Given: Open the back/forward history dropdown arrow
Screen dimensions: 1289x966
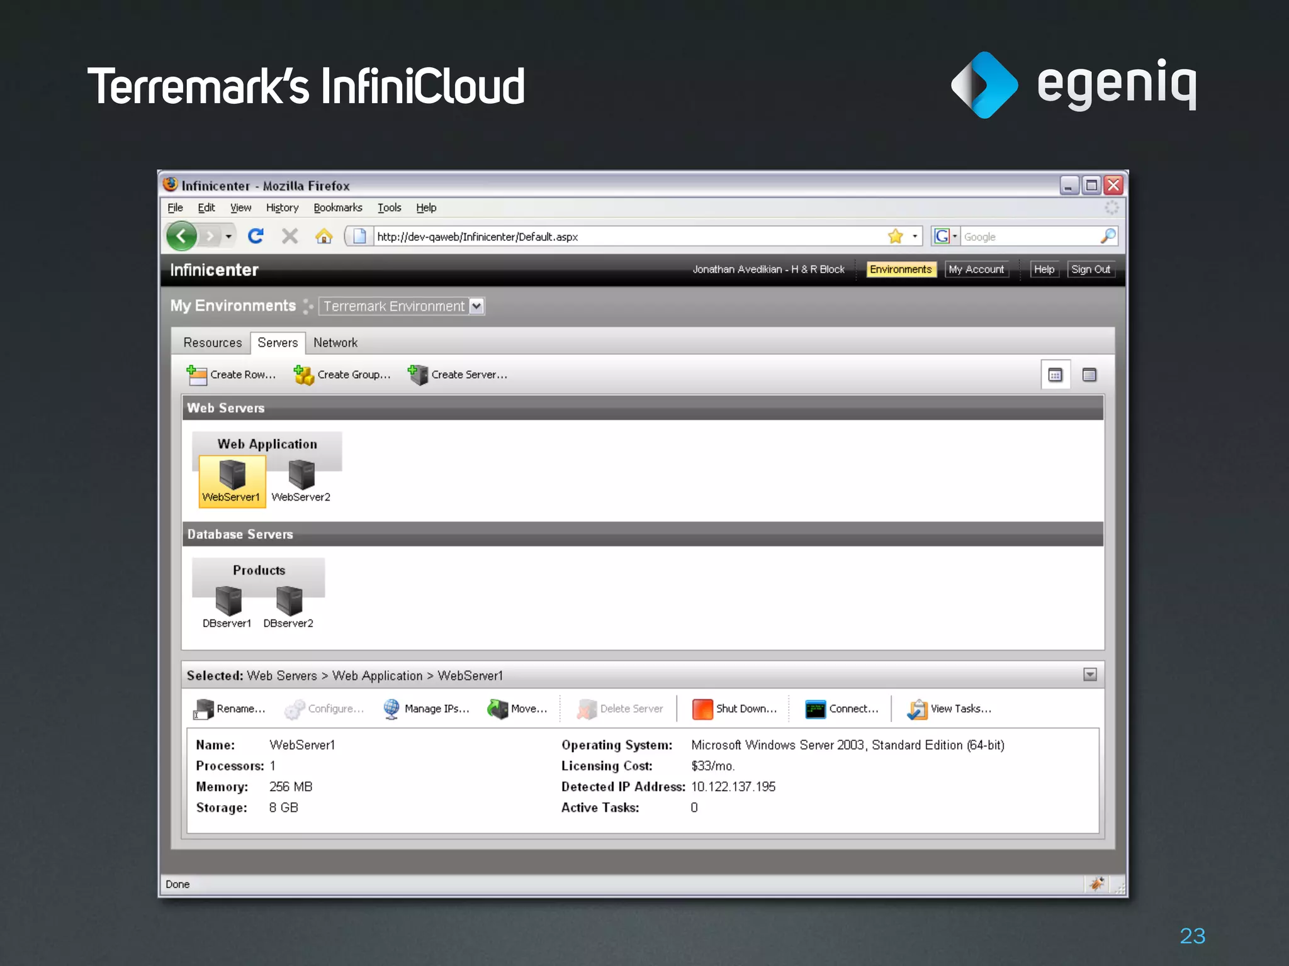Looking at the screenshot, I should coord(228,237).
